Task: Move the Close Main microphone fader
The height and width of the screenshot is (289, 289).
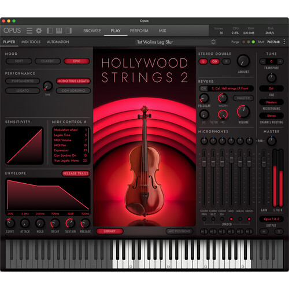Action: click(x=204, y=161)
